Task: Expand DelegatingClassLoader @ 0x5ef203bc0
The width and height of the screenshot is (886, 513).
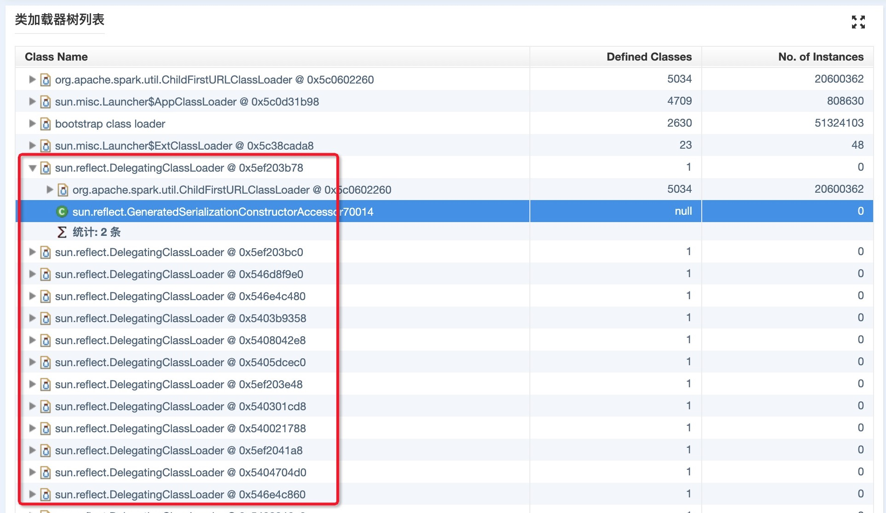Action: tap(32, 252)
